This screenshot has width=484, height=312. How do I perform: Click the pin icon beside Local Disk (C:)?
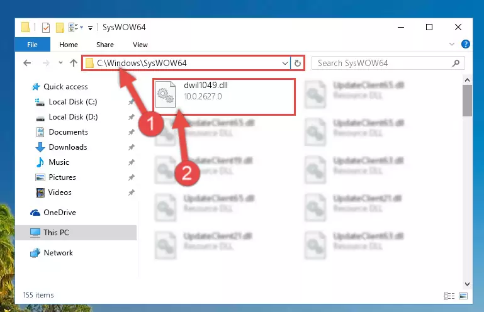click(x=132, y=102)
